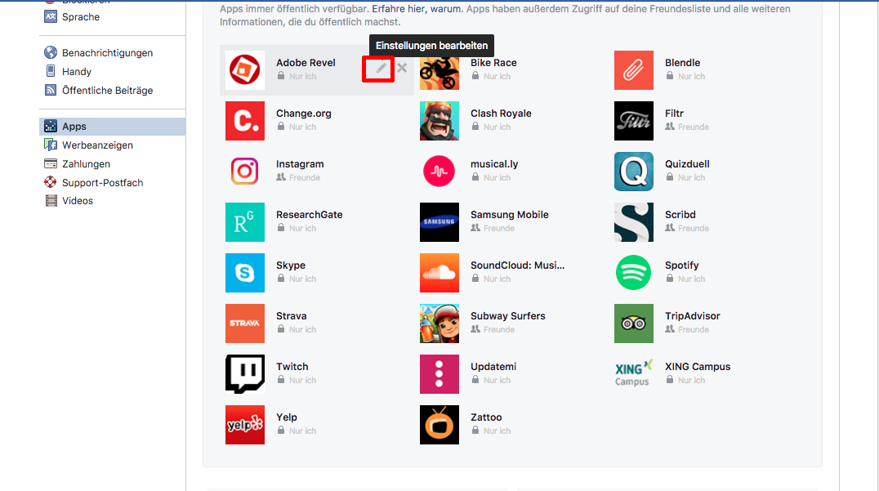This screenshot has height=491, width=879.
Task: Click the SoundCloud app icon
Action: [x=439, y=273]
